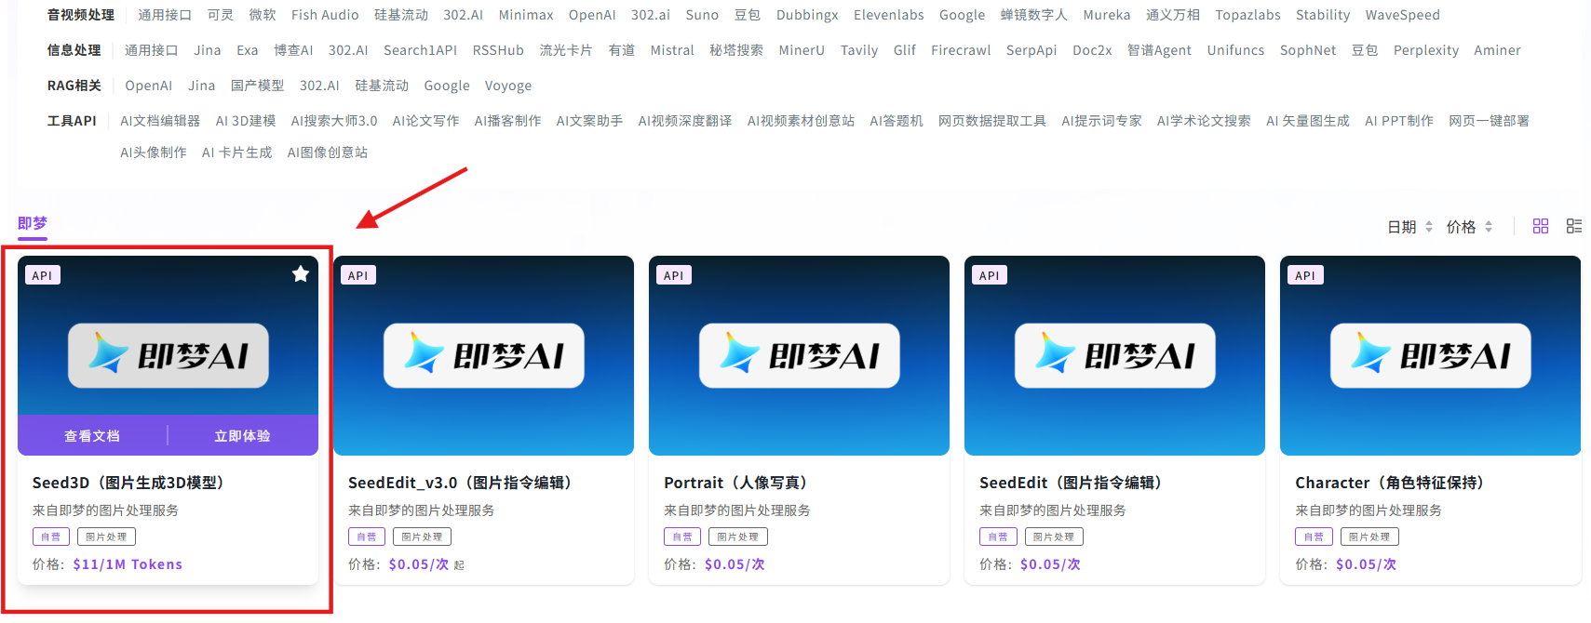Open the Portrait (人像写真) card thumbnail
This screenshot has height=623, width=1591.
(799, 355)
